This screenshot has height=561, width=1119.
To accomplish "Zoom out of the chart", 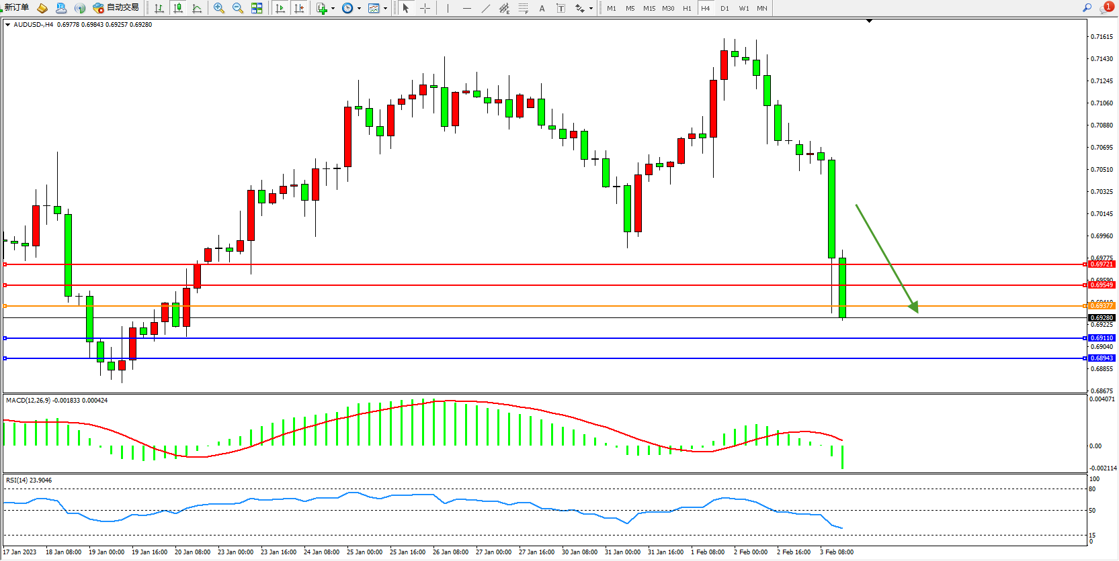I will (237, 8).
